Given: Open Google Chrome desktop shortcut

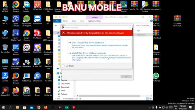Looking at the screenshot, I should pyautogui.click(x=27, y=35).
